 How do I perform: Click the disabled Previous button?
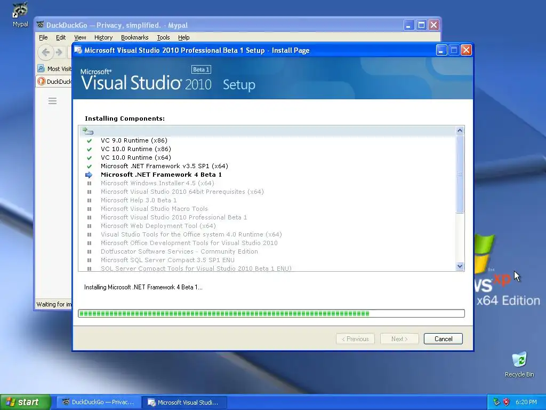click(355, 339)
